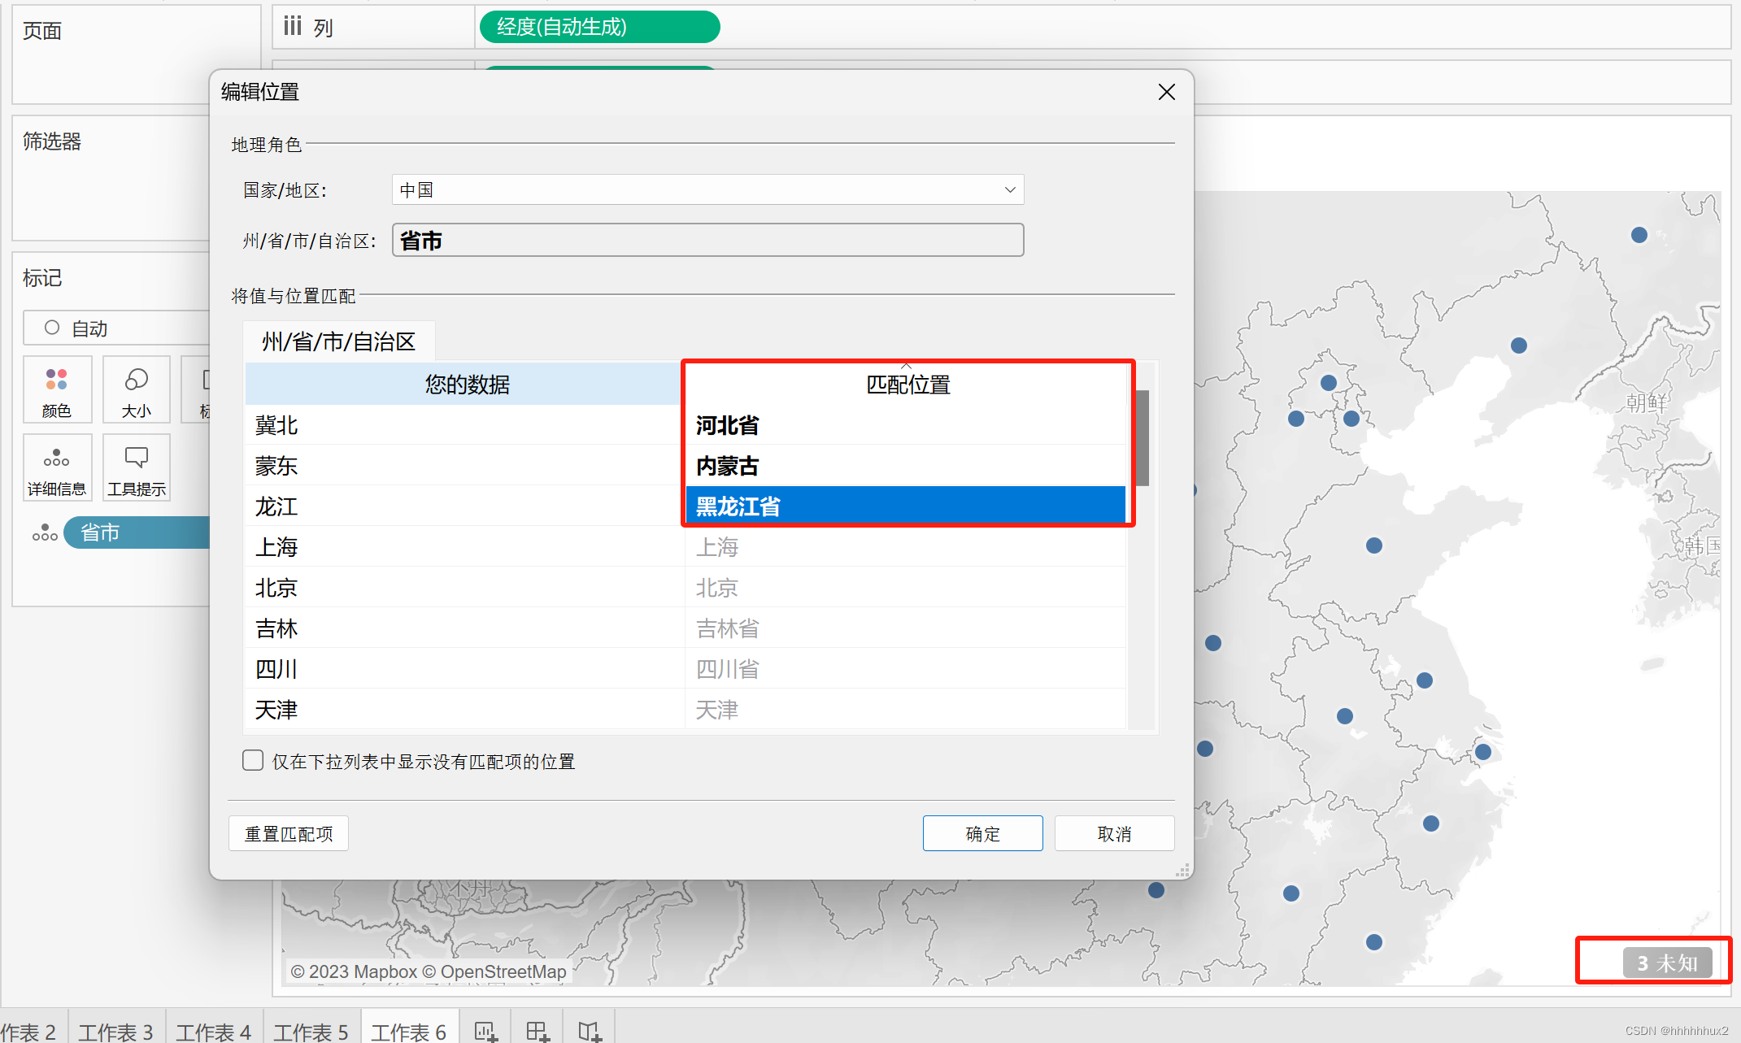Open the Detail marks card
The width and height of the screenshot is (1741, 1043).
[x=57, y=468]
